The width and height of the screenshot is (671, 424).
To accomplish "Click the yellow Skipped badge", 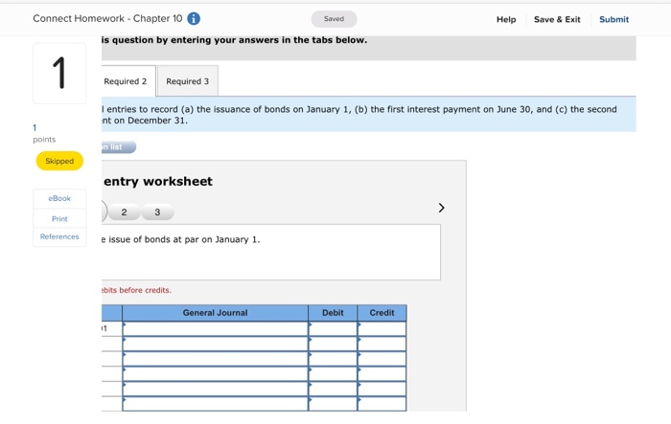I will pyautogui.click(x=59, y=161).
